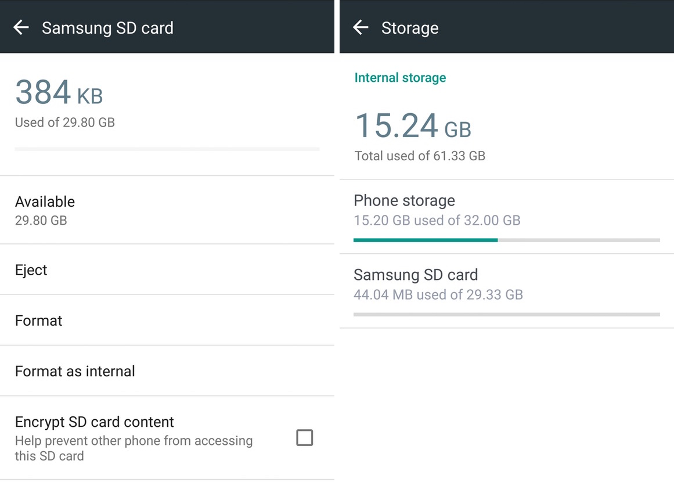
Task: Click the Storage header title
Action: 409,28
